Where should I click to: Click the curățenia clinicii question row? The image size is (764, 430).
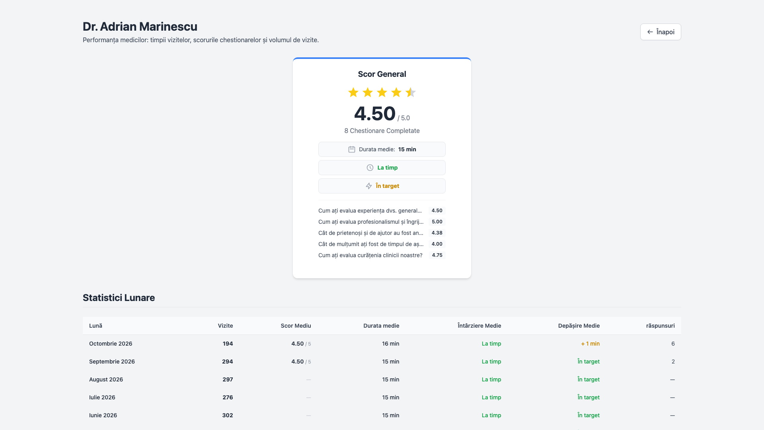382,255
